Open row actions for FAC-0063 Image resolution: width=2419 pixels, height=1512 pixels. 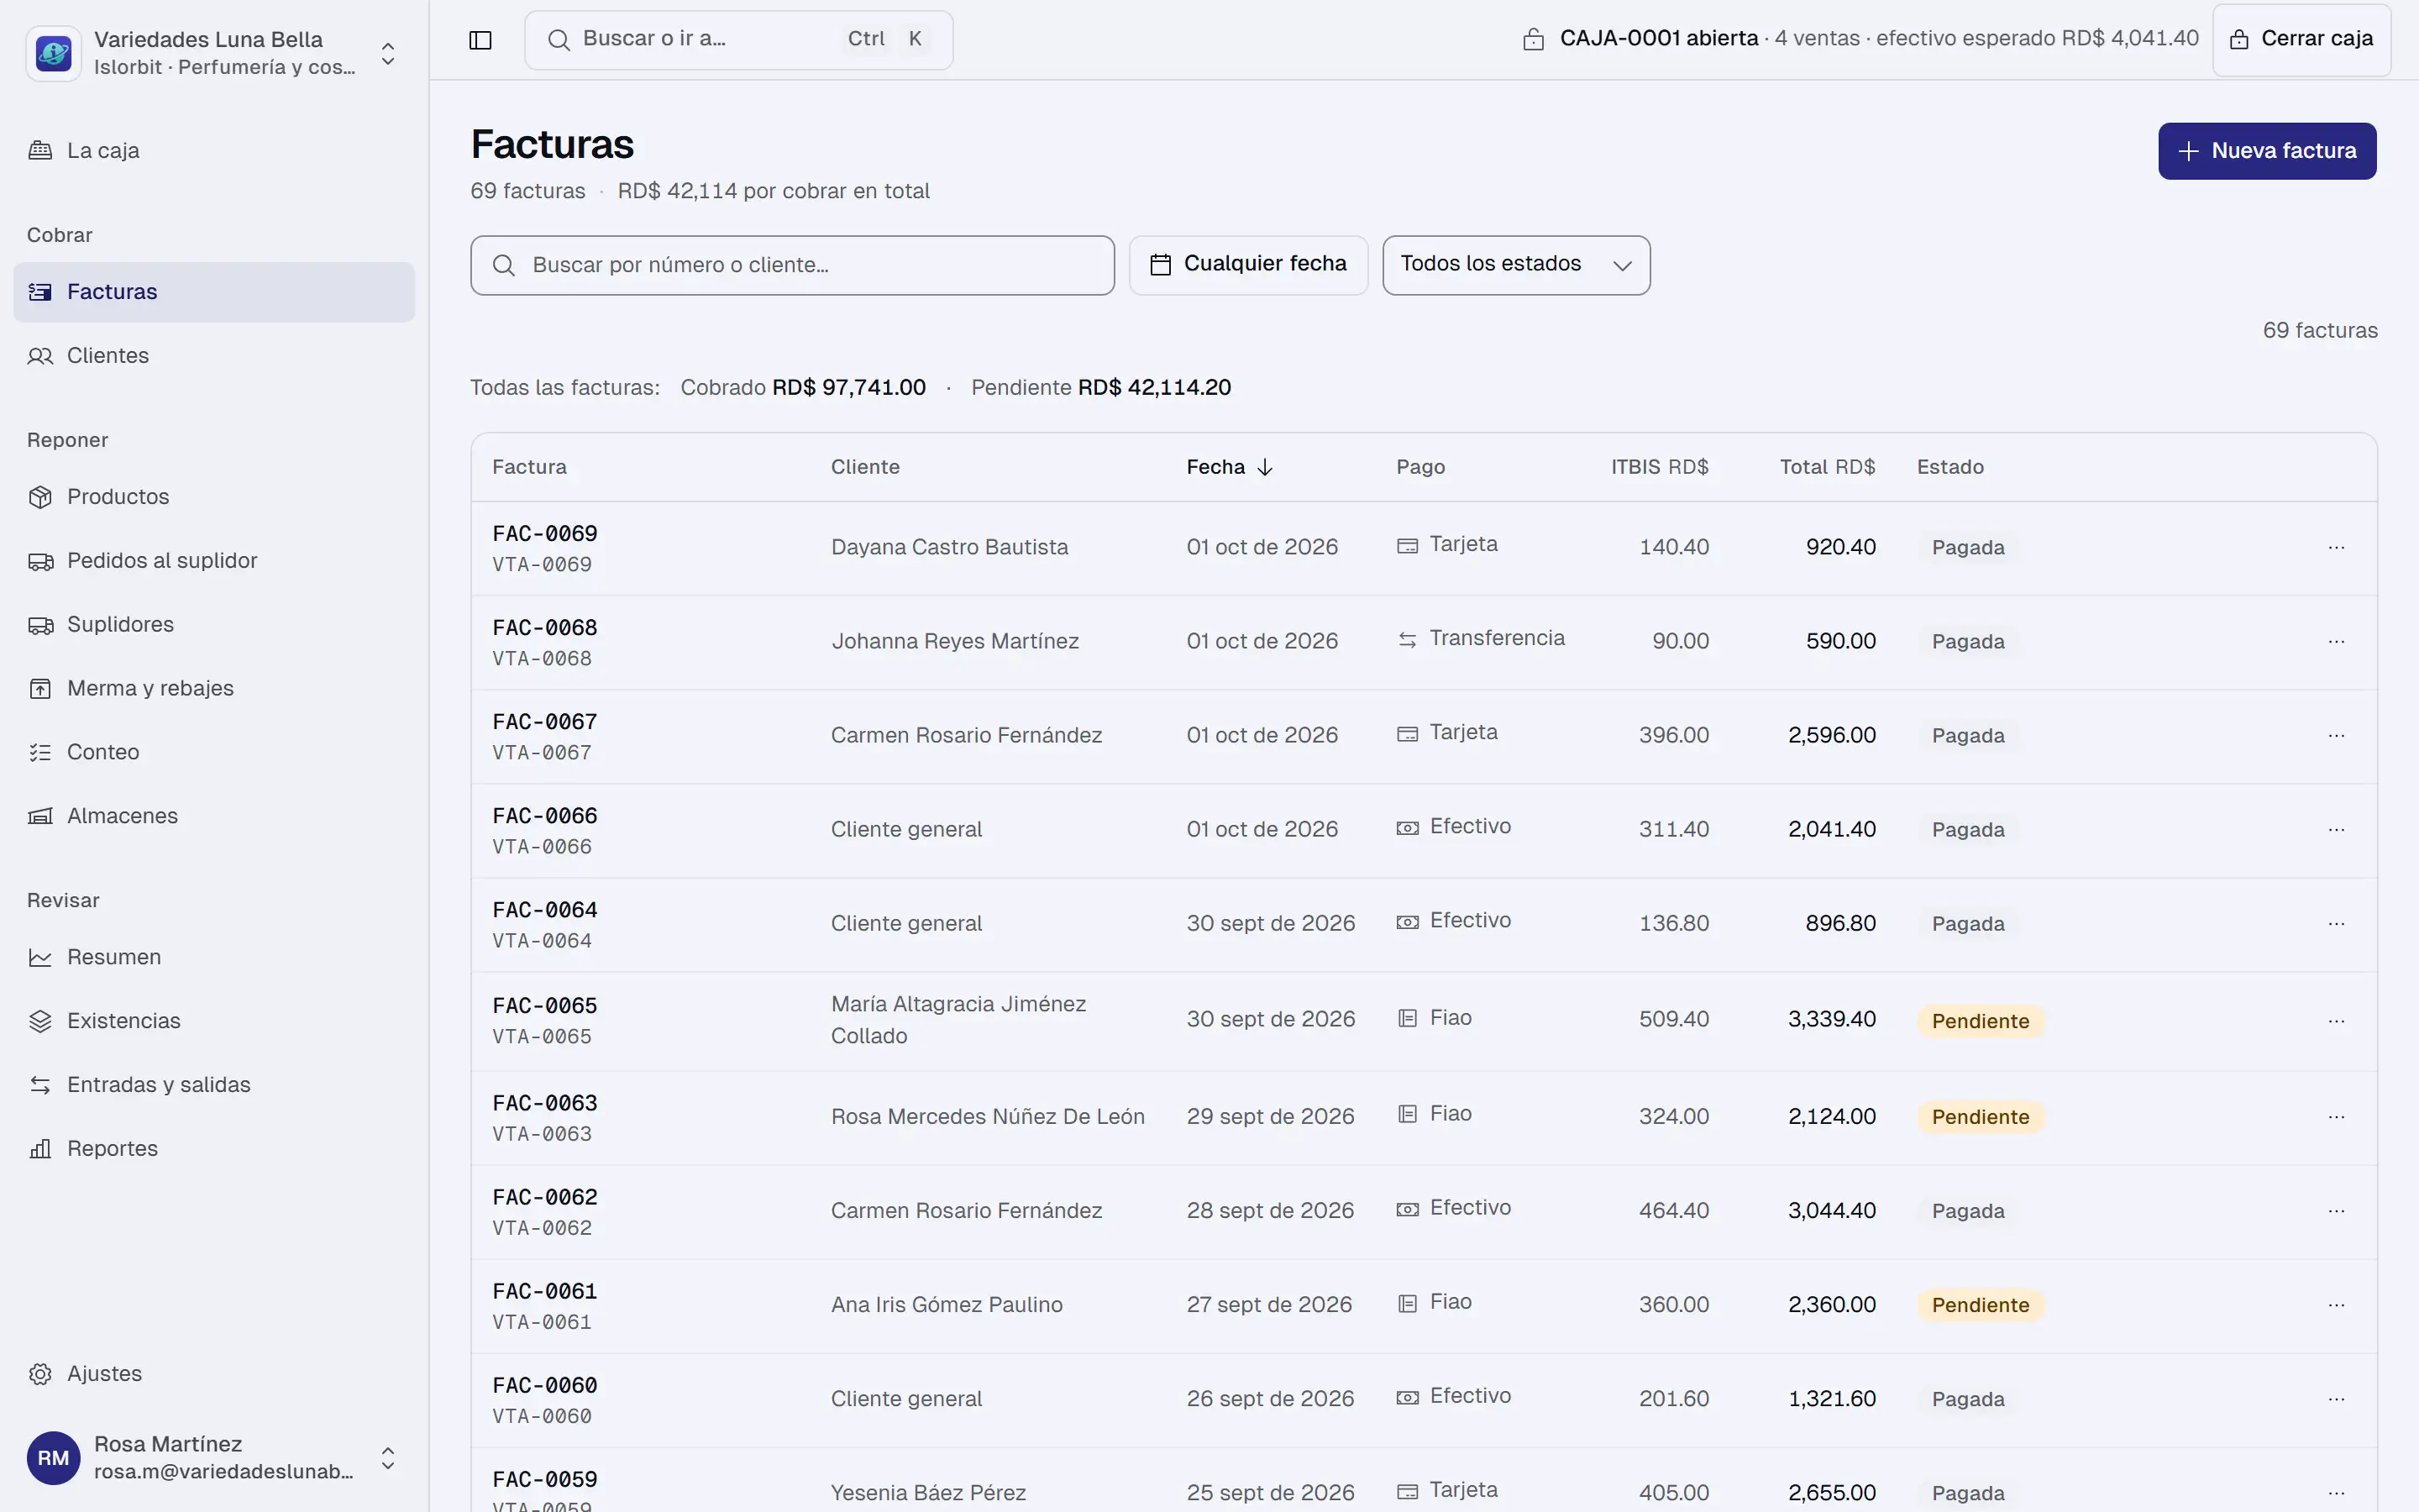tap(2335, 1117)
